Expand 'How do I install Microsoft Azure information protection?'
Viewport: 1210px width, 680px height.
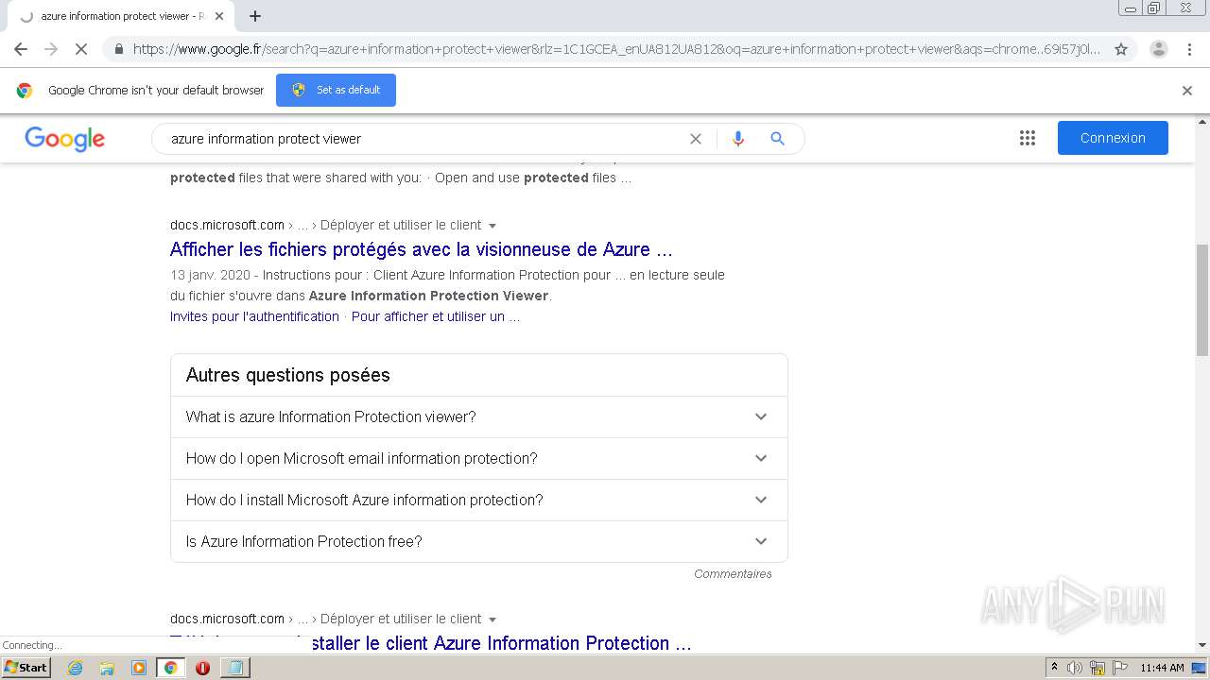479,500
